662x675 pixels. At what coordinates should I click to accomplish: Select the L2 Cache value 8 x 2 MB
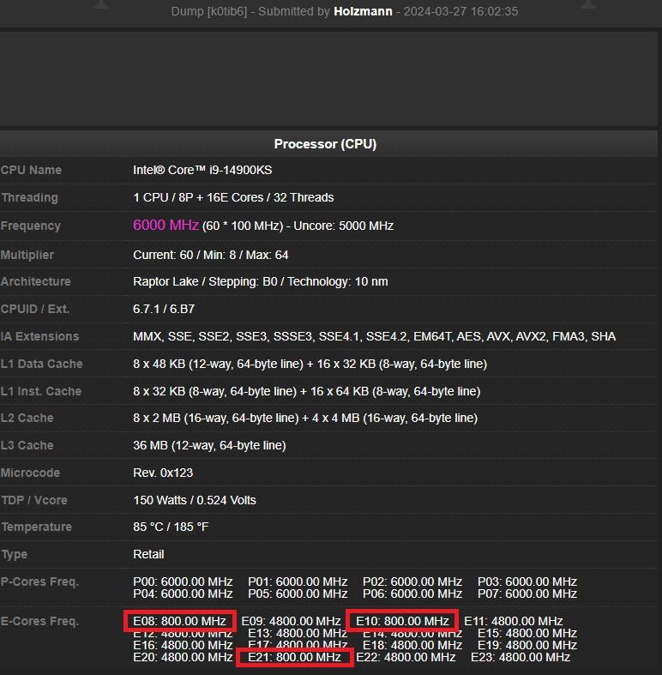pos(305,418)
